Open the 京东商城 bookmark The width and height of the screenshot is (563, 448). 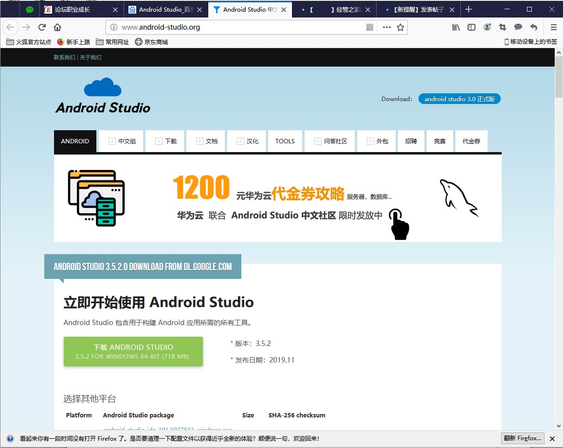151,42
